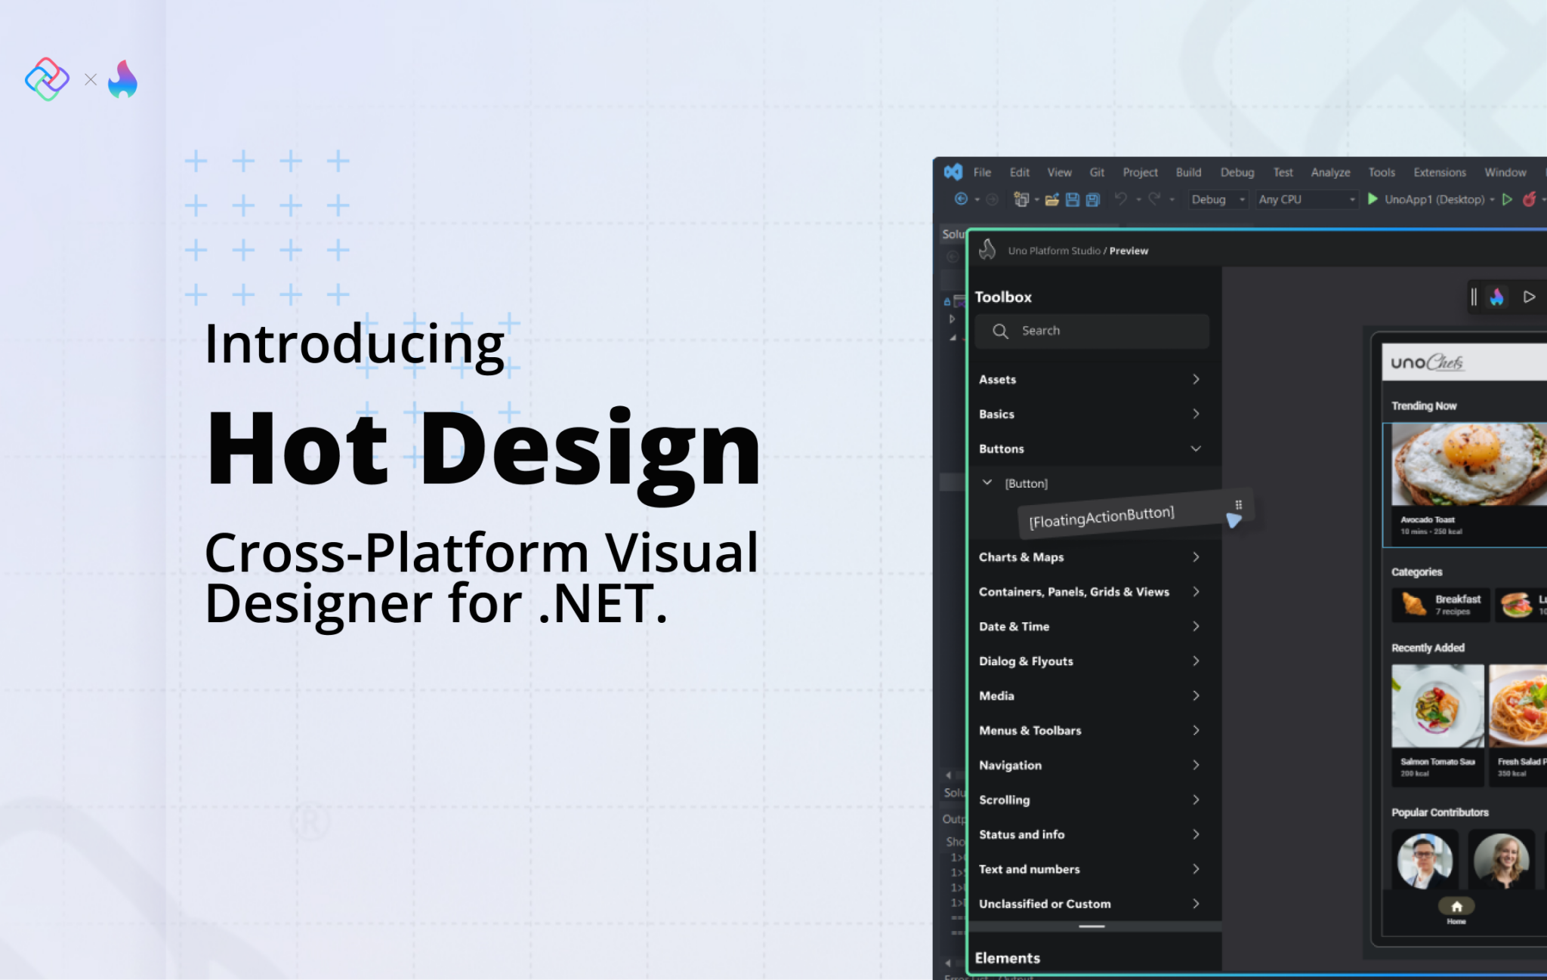Click the Home icon in the app preview
The image size is (1547, 980).
[x=1456, y=905]
